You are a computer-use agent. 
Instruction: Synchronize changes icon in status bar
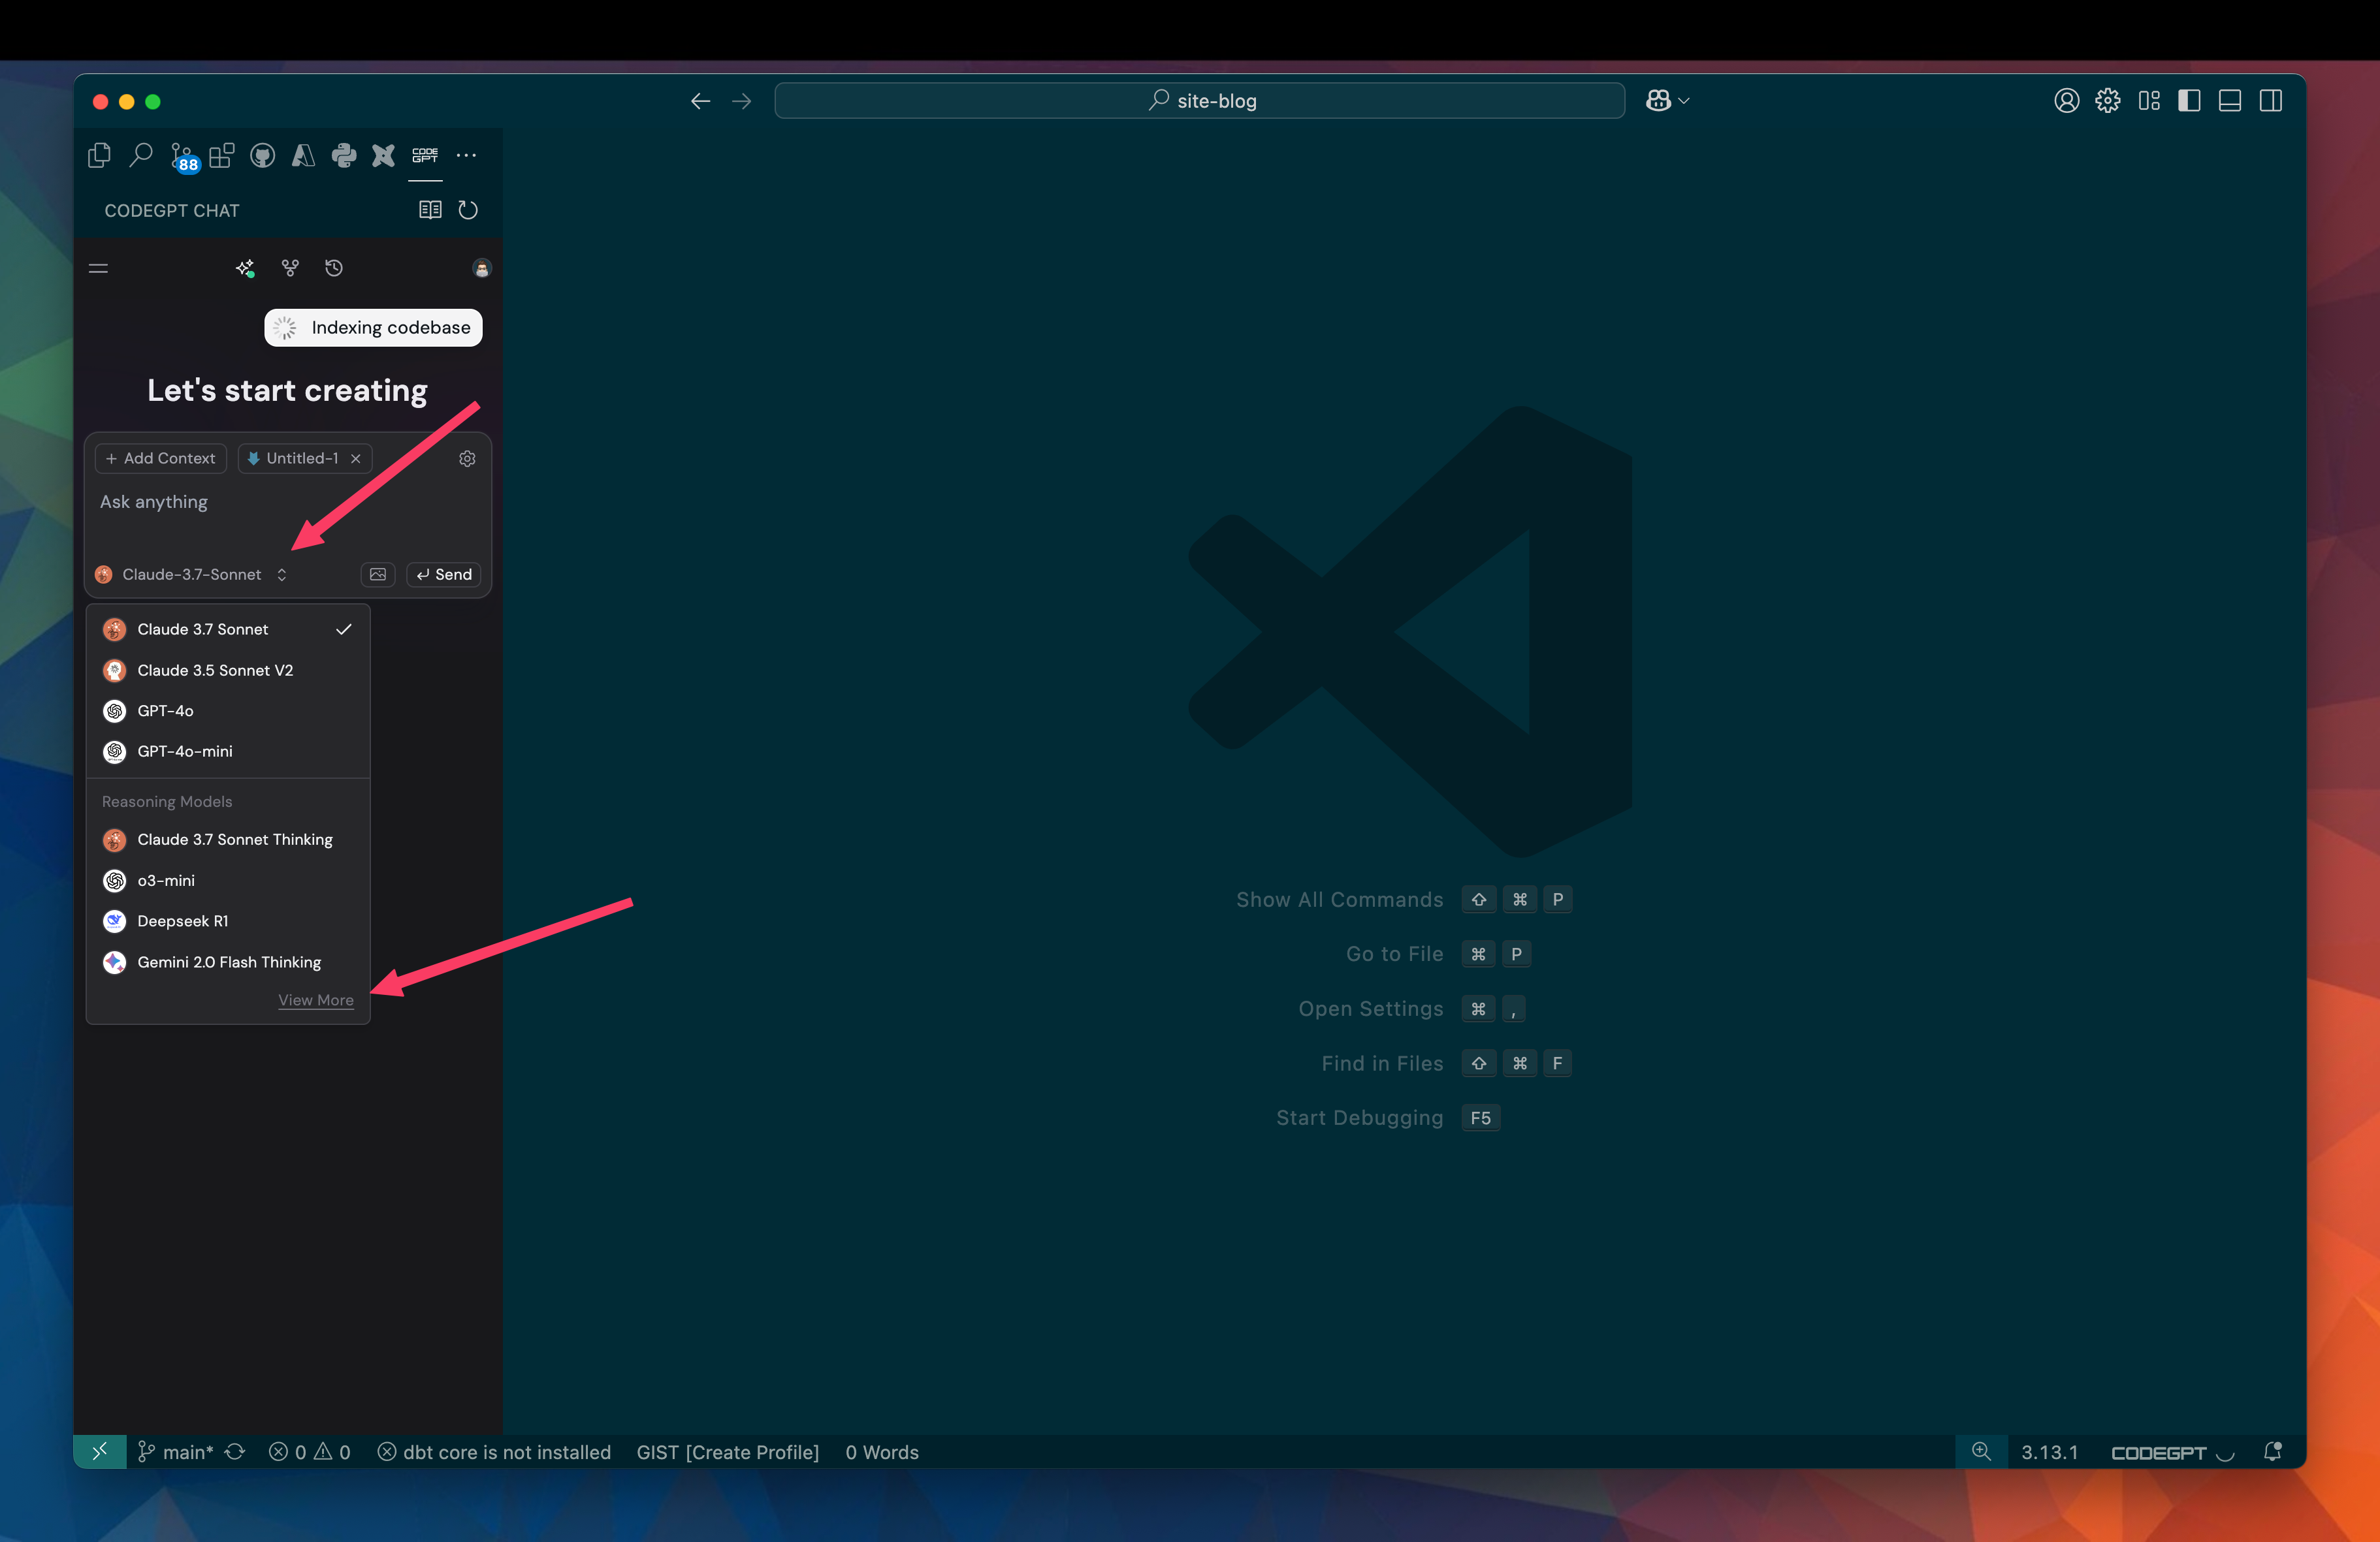(236, 1452)
